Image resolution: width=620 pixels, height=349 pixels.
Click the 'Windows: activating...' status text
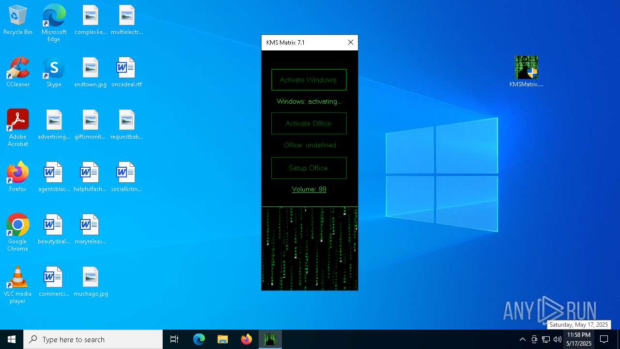tap(310, 101)
